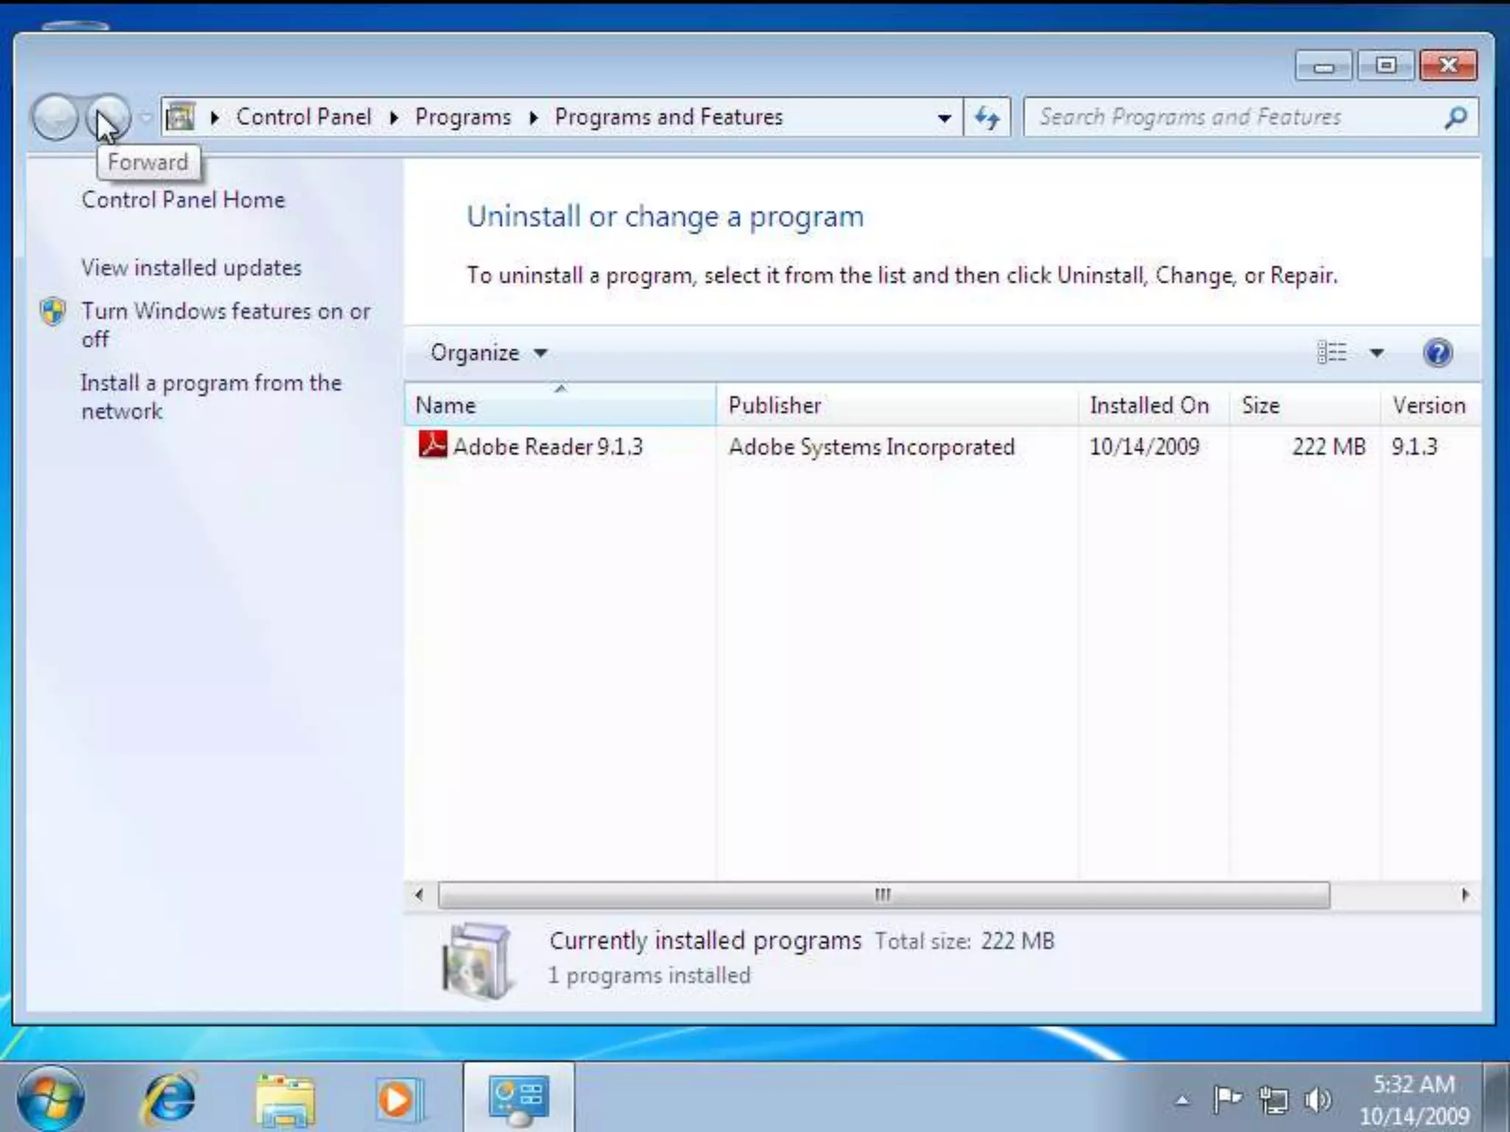Click the '1 programs installed' text
This screenshot has width=1510, height=1132.
click(x=649, y=976)
